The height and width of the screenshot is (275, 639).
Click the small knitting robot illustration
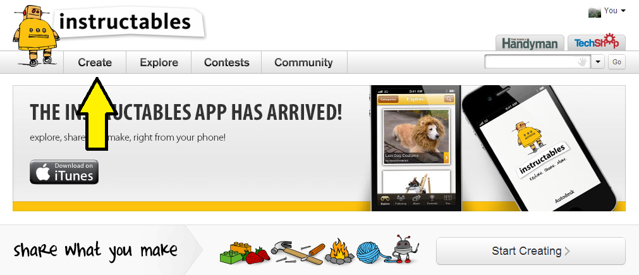coord(405,250)
